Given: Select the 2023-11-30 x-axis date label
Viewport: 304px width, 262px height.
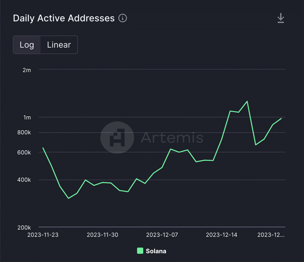Looking at the screenshot, I should 102,235.
